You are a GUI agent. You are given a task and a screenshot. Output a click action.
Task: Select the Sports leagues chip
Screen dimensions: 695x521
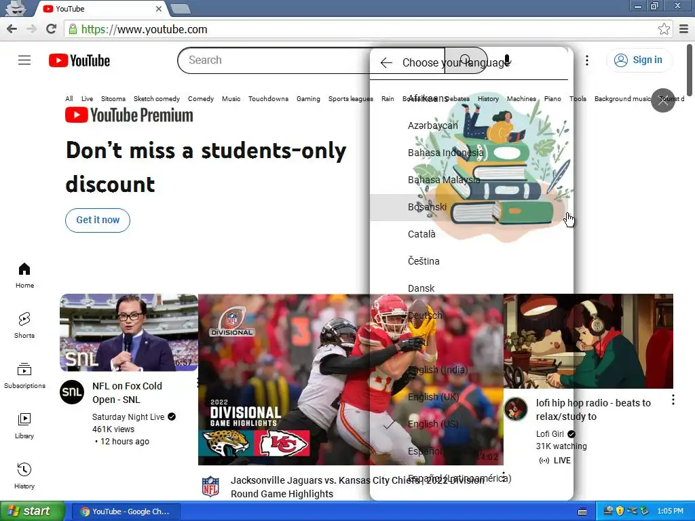(350, 99)
